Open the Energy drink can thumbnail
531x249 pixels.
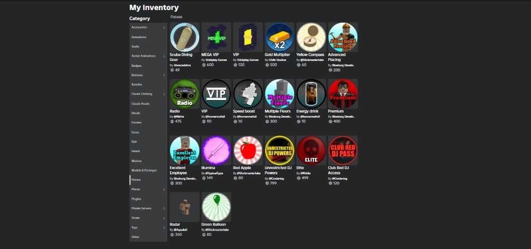(x=311, y=94)
